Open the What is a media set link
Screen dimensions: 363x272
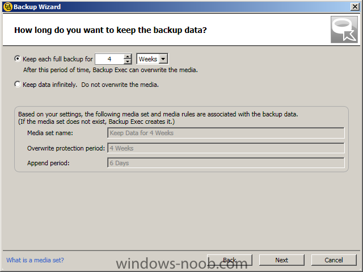click(x=35, y=260)
